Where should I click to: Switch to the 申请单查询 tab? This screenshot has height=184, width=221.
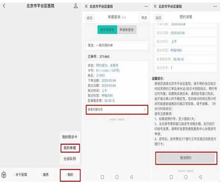(x=127, y=30)
